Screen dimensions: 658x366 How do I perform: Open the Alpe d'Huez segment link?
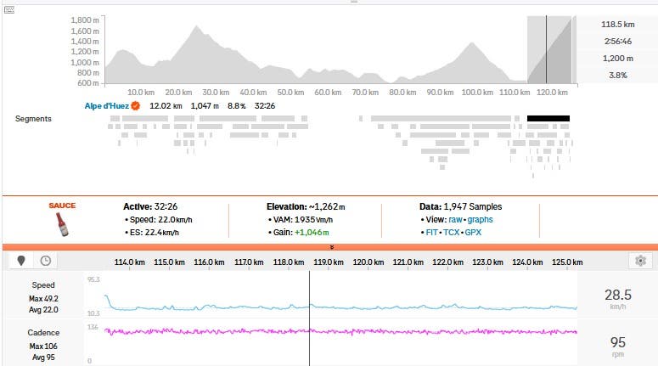pos(107,106)
